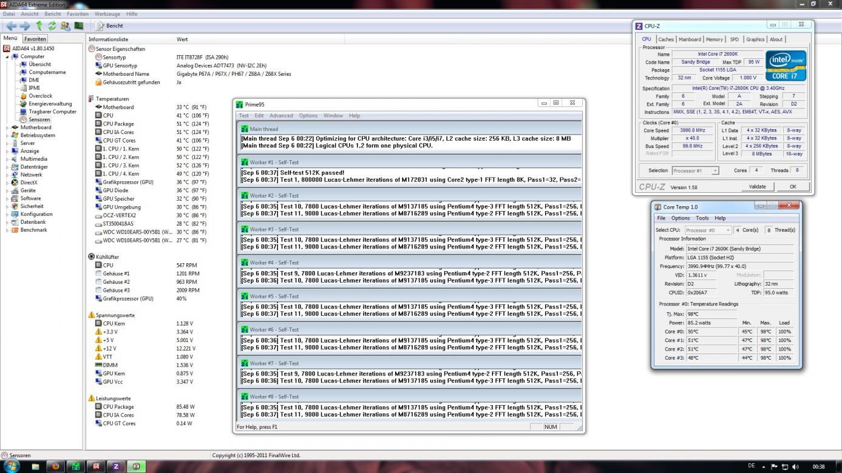Click the AIDA64 taskbar icon
This screenshot has height=473, width=842.
tap(95, 466)
